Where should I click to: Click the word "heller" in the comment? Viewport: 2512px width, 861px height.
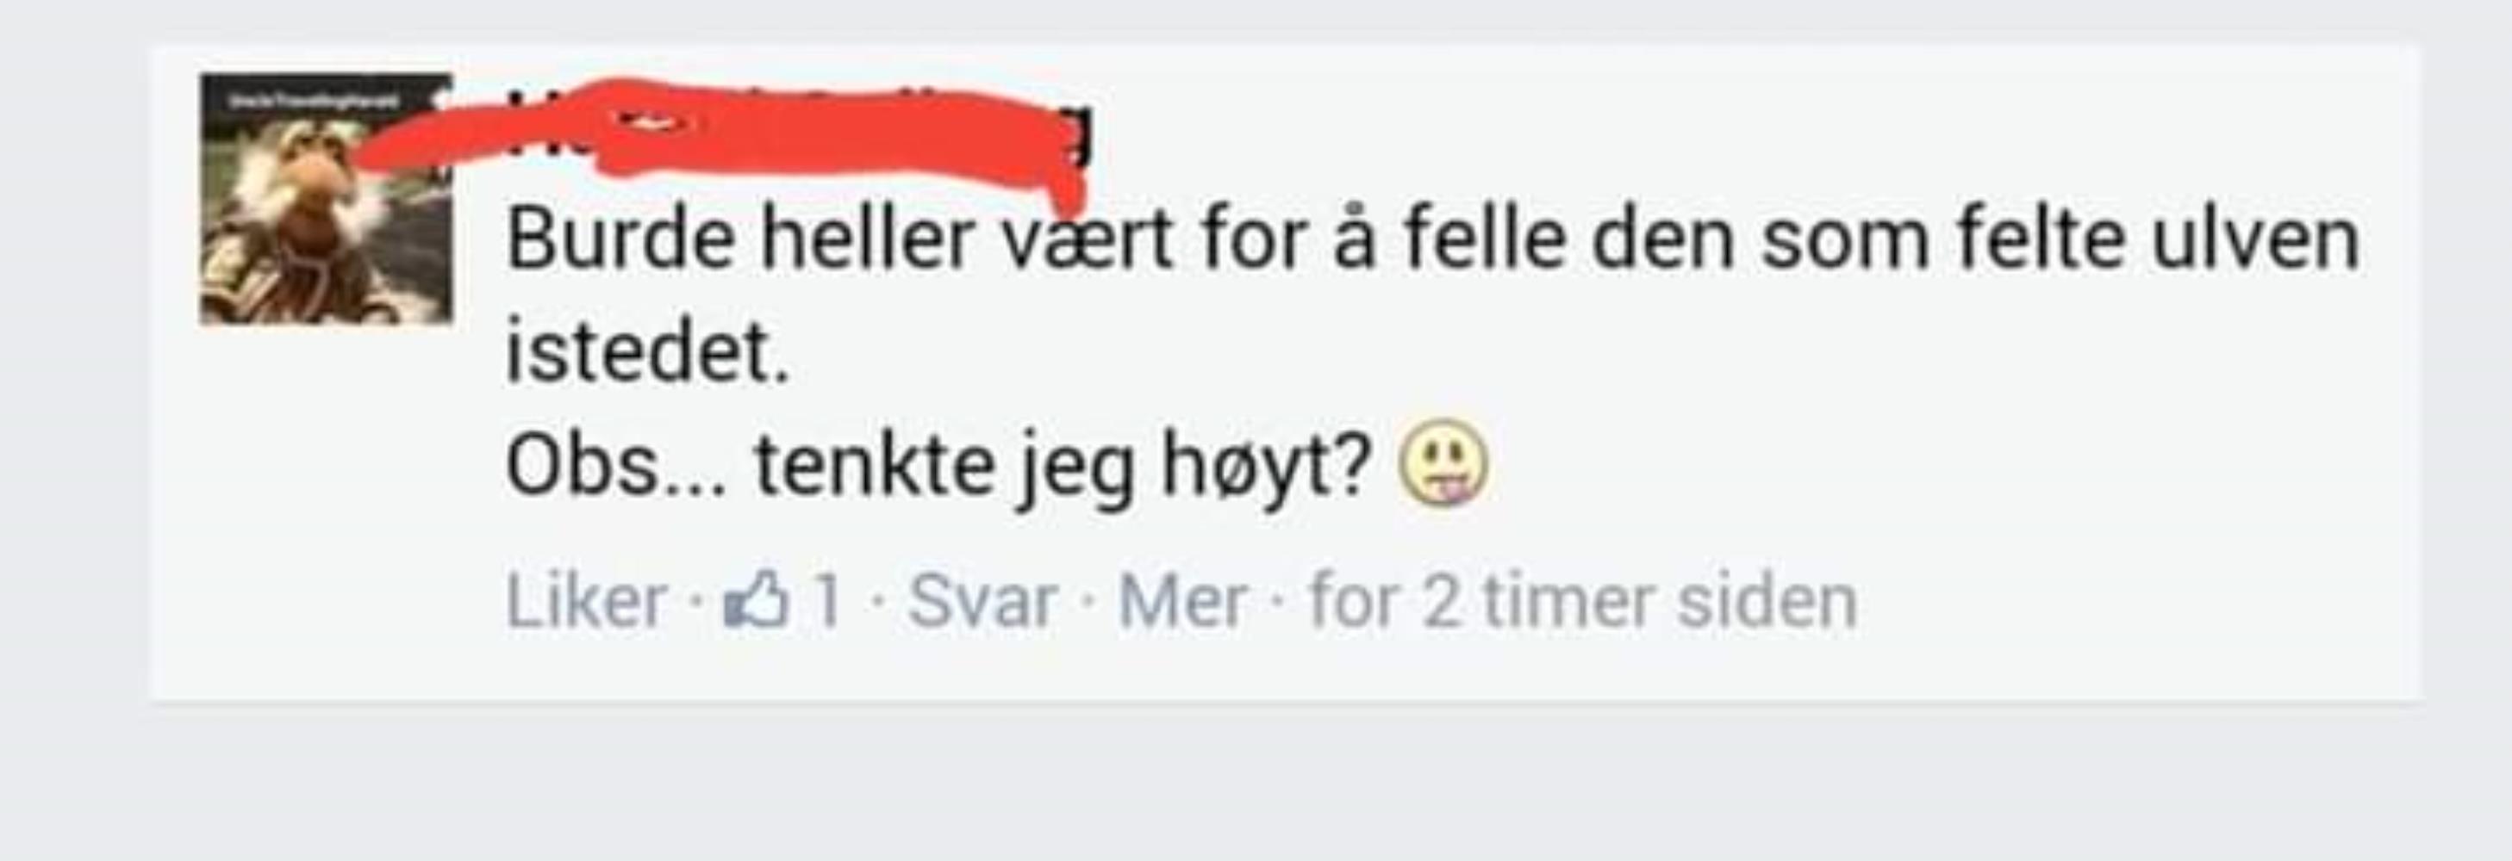867,239
